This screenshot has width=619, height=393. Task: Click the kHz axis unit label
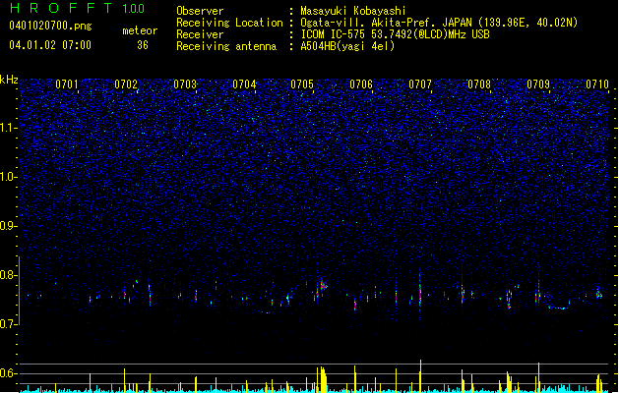click(9, 80)
